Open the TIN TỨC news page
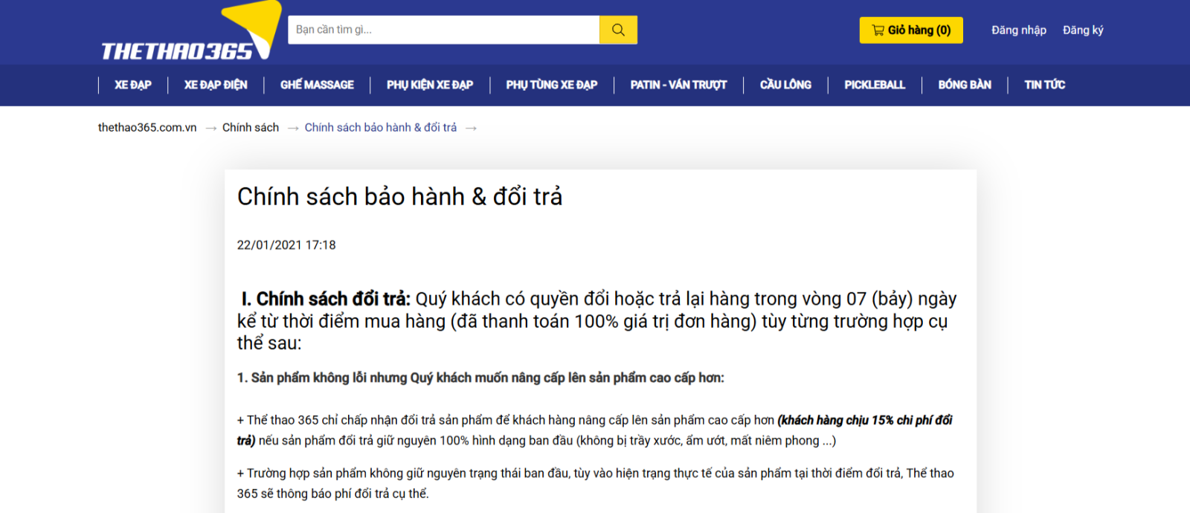 point(1044,85)
